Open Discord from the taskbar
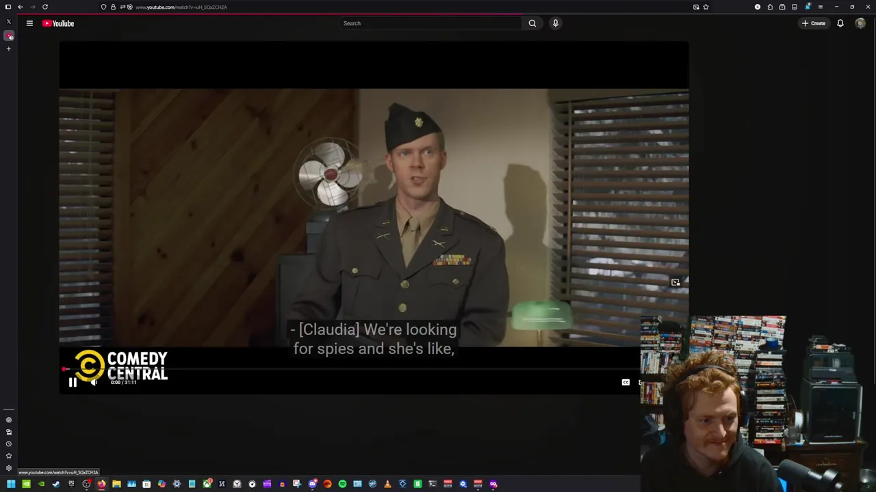876x492 pixels. (313, 484)
